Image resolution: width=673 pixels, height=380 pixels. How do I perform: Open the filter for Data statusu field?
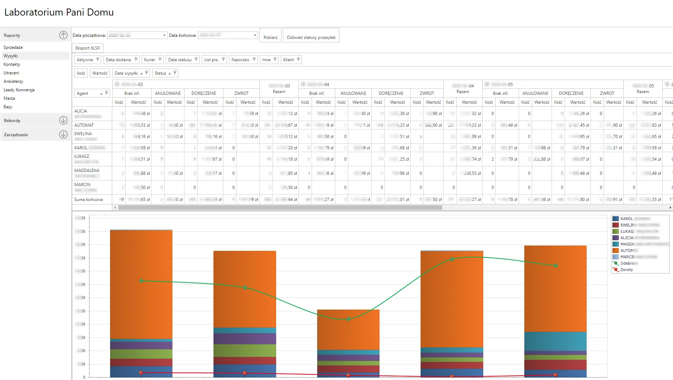pyautogui.click(x=196, y=59)
